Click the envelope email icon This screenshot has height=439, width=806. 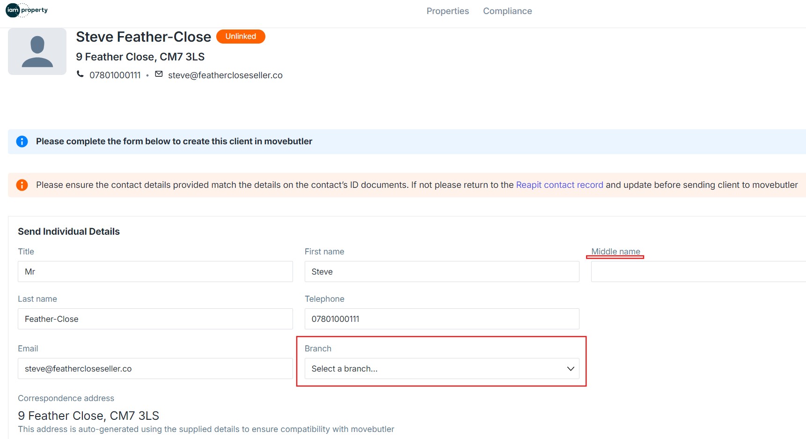159,74
